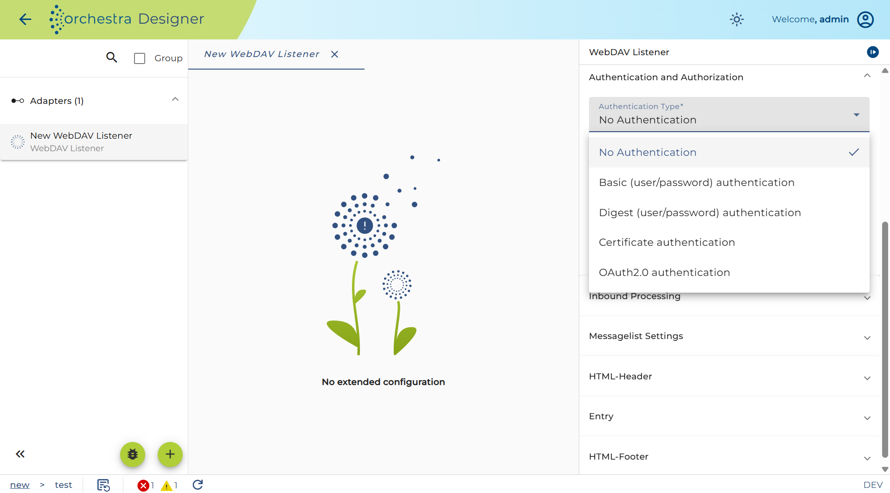Click the orchestra Designer logo
Screen dimensions: 890x493
point(127,19)
